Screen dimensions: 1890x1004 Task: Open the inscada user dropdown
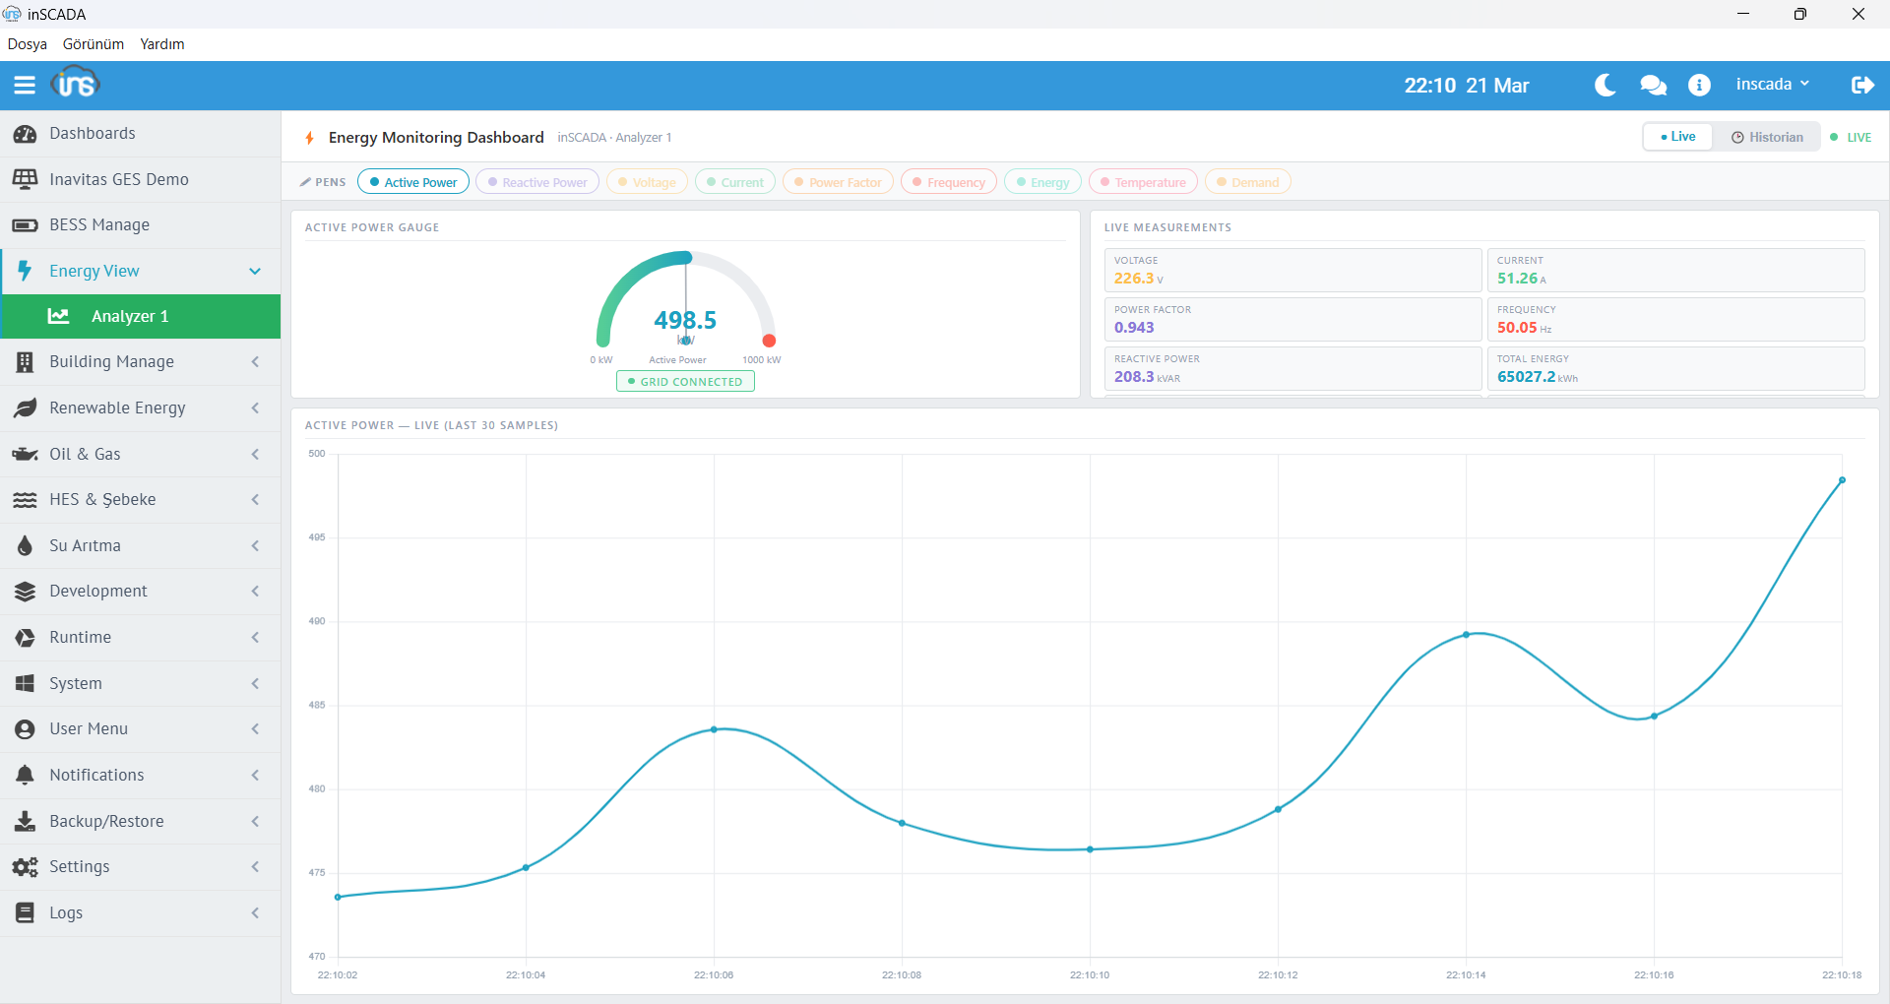(x=1772, y=85)
